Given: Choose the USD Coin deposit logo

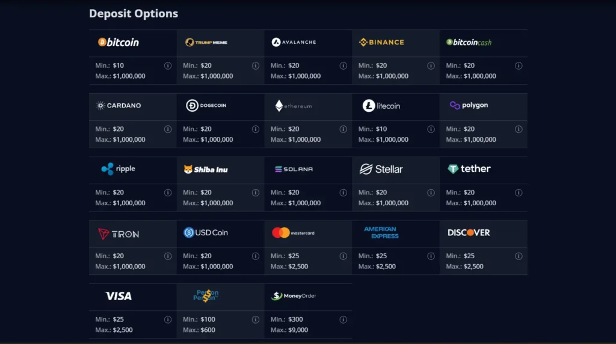Looking at the screenshot, I should coord(206,232).
